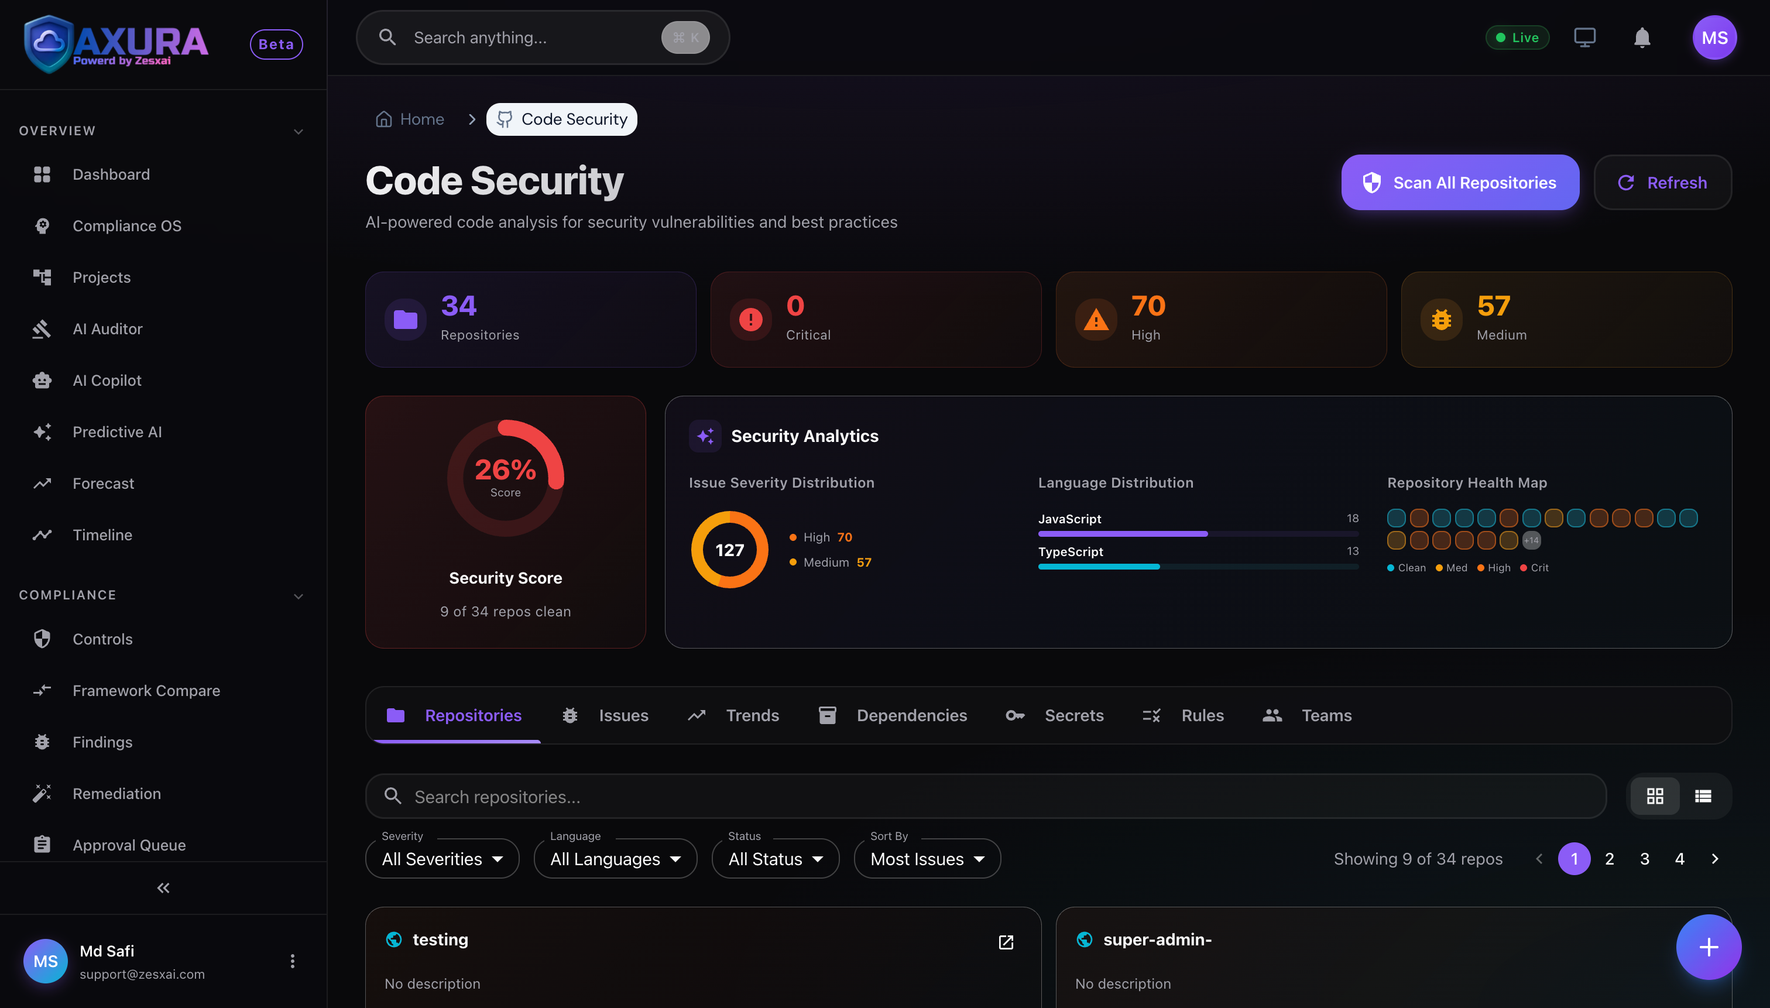The image size is (1770, 1008).
Task: Select the AI Auditor tool
Action: (x=107, y=328)
